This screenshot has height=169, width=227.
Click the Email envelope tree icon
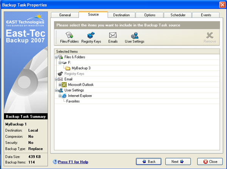(x=61, y=79)
